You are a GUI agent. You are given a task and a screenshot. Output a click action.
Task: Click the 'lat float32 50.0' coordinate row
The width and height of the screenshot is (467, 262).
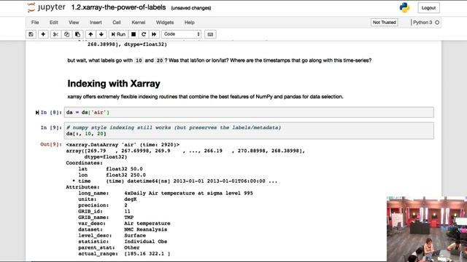pyautogui.click(x=110, y=169)
